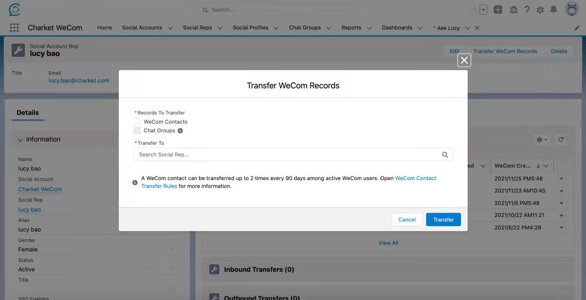
Task: Cancel the transfer dialog
Action: click(406, 220)
